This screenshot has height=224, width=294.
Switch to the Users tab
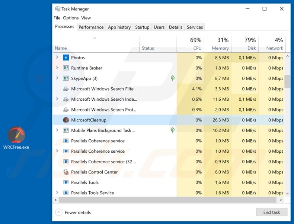click(159, 27)
